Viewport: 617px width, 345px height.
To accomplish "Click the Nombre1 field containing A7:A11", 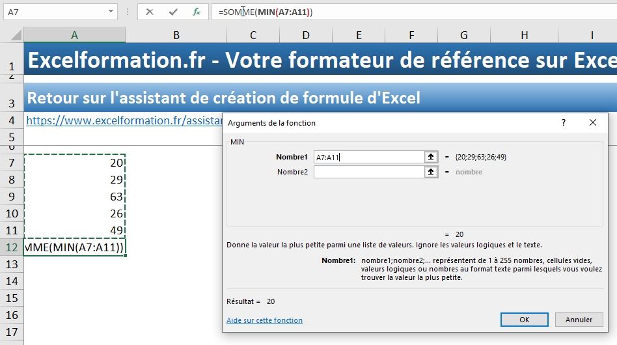I will point(369,157).
